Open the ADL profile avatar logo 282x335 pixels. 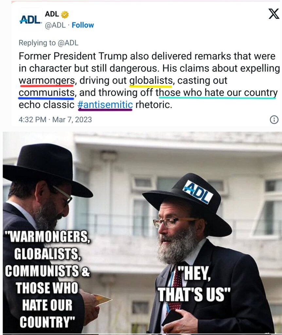(x=30, y=20)
